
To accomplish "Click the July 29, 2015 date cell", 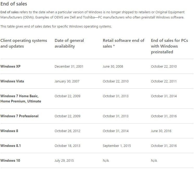I will pyautogui.click(x=64, y=161).
